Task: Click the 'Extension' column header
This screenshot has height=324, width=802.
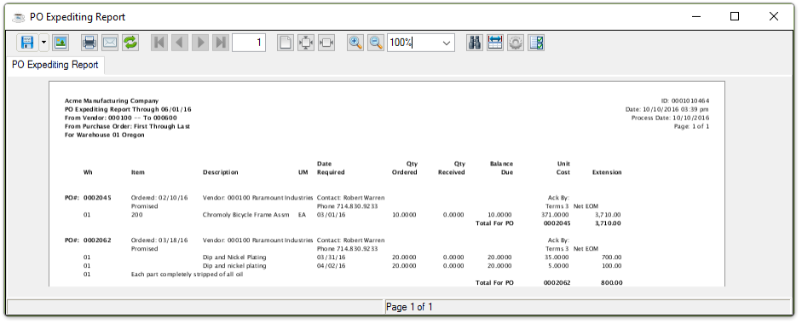Action: 607,172
